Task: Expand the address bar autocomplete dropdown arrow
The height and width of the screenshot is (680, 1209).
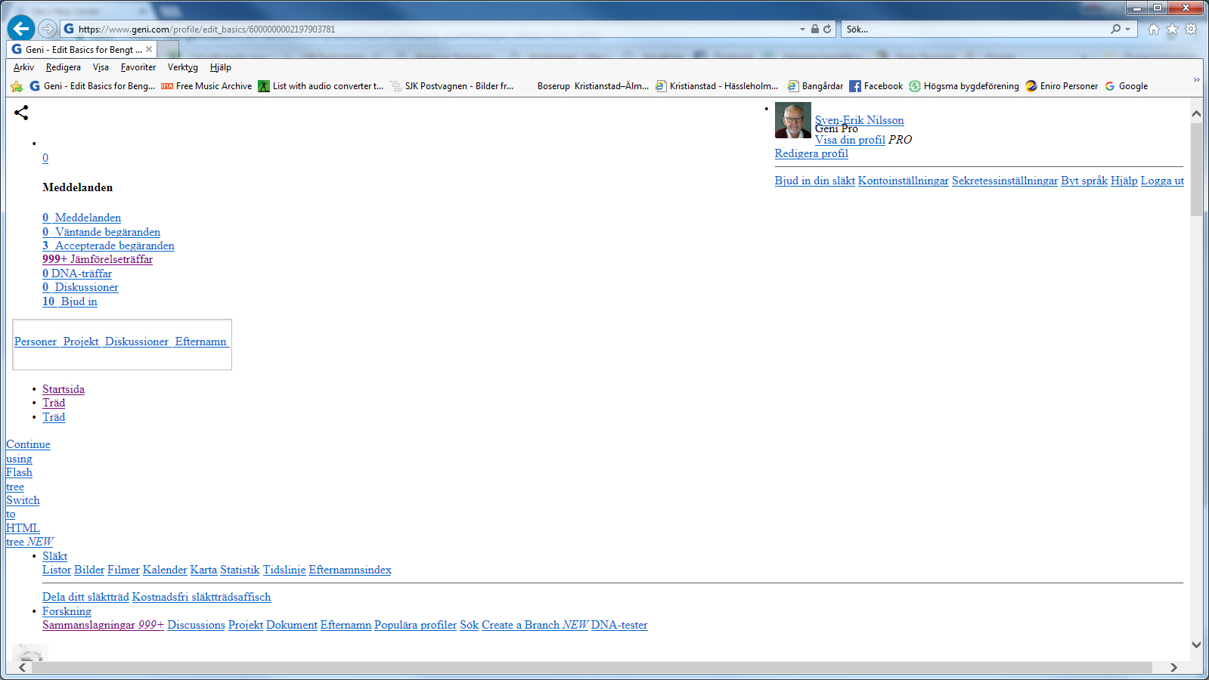Action: point(802,29)
